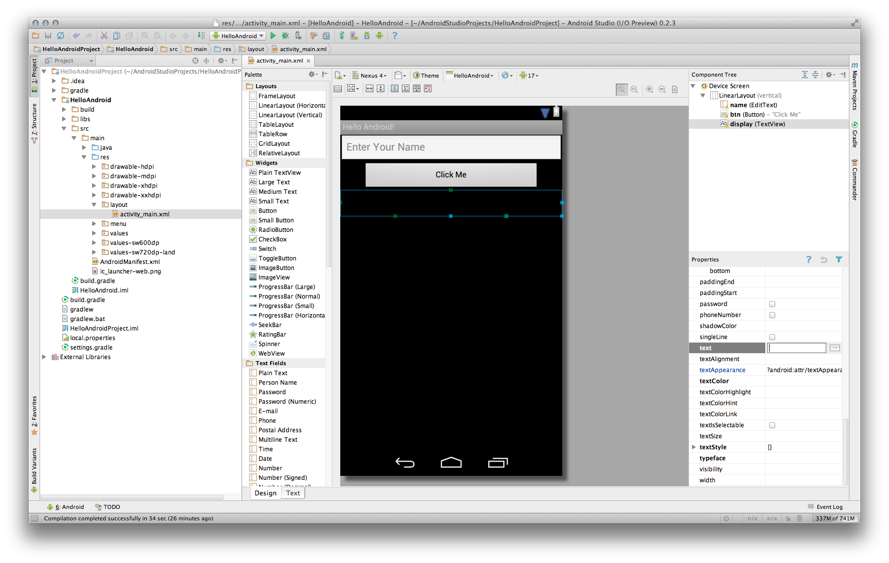Screen dimensions: 889x563
Task: Open the locale globe dropdown
Action: click(507, 76)
